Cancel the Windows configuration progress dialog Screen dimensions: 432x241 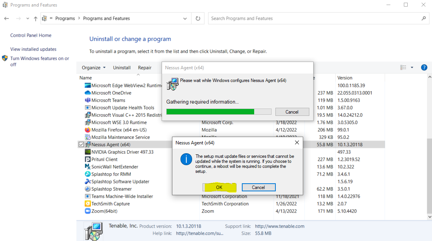pyautogui.click(x=292, y=112)
